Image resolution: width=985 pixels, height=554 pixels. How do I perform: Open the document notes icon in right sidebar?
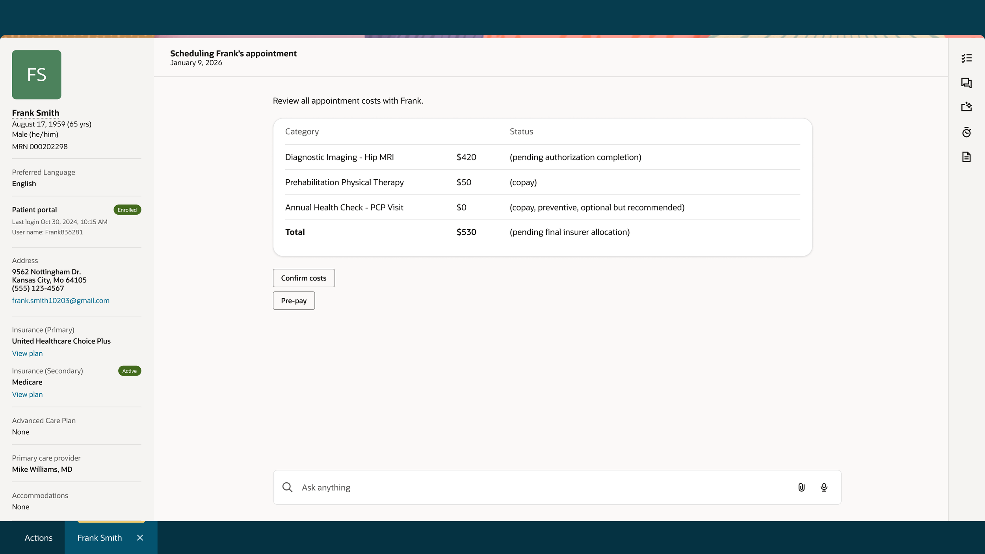pyautogui.click(x=966, y=157)
